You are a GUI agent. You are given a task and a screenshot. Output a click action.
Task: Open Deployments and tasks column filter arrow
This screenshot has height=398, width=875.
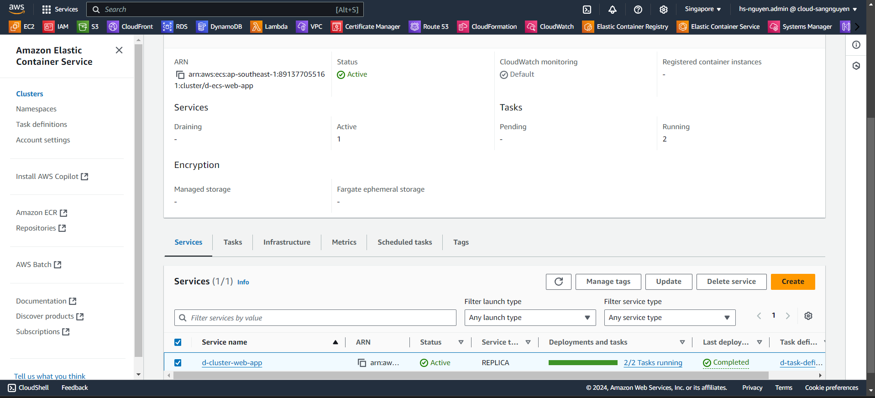tap(682, 342)
